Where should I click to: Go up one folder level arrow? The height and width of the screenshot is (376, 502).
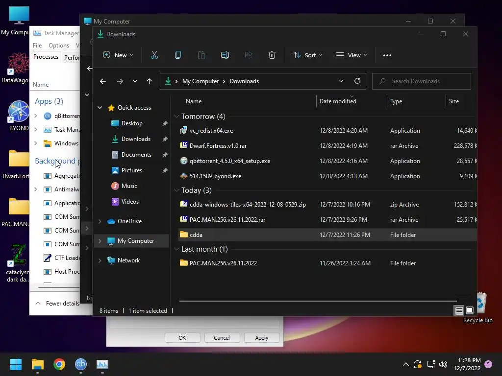[x=149, y=81]
